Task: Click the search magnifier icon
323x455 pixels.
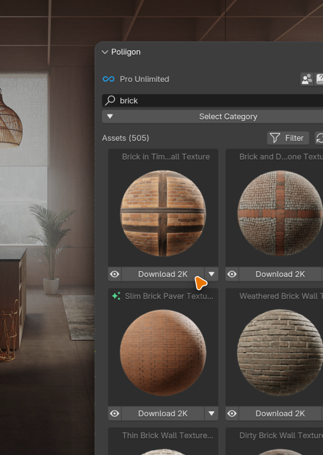Action: pos(110,101)
